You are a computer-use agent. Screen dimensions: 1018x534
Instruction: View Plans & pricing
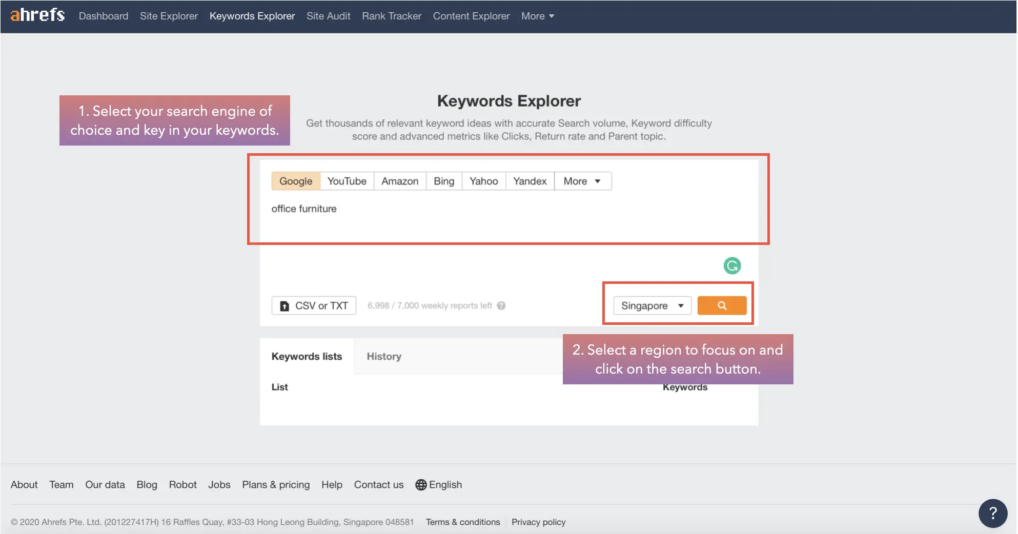276,484
